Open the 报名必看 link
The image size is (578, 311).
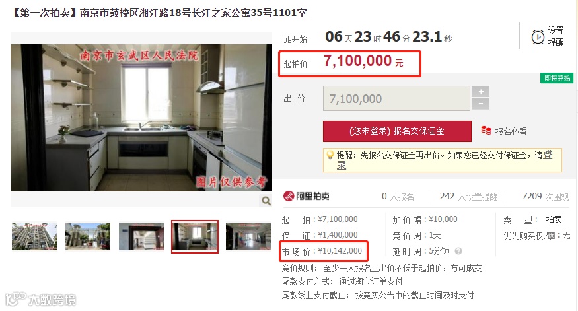click(x=511, y=131)
